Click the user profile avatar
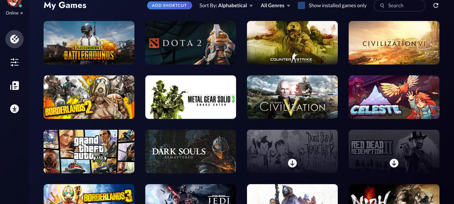454x204 pixels. 14,3
